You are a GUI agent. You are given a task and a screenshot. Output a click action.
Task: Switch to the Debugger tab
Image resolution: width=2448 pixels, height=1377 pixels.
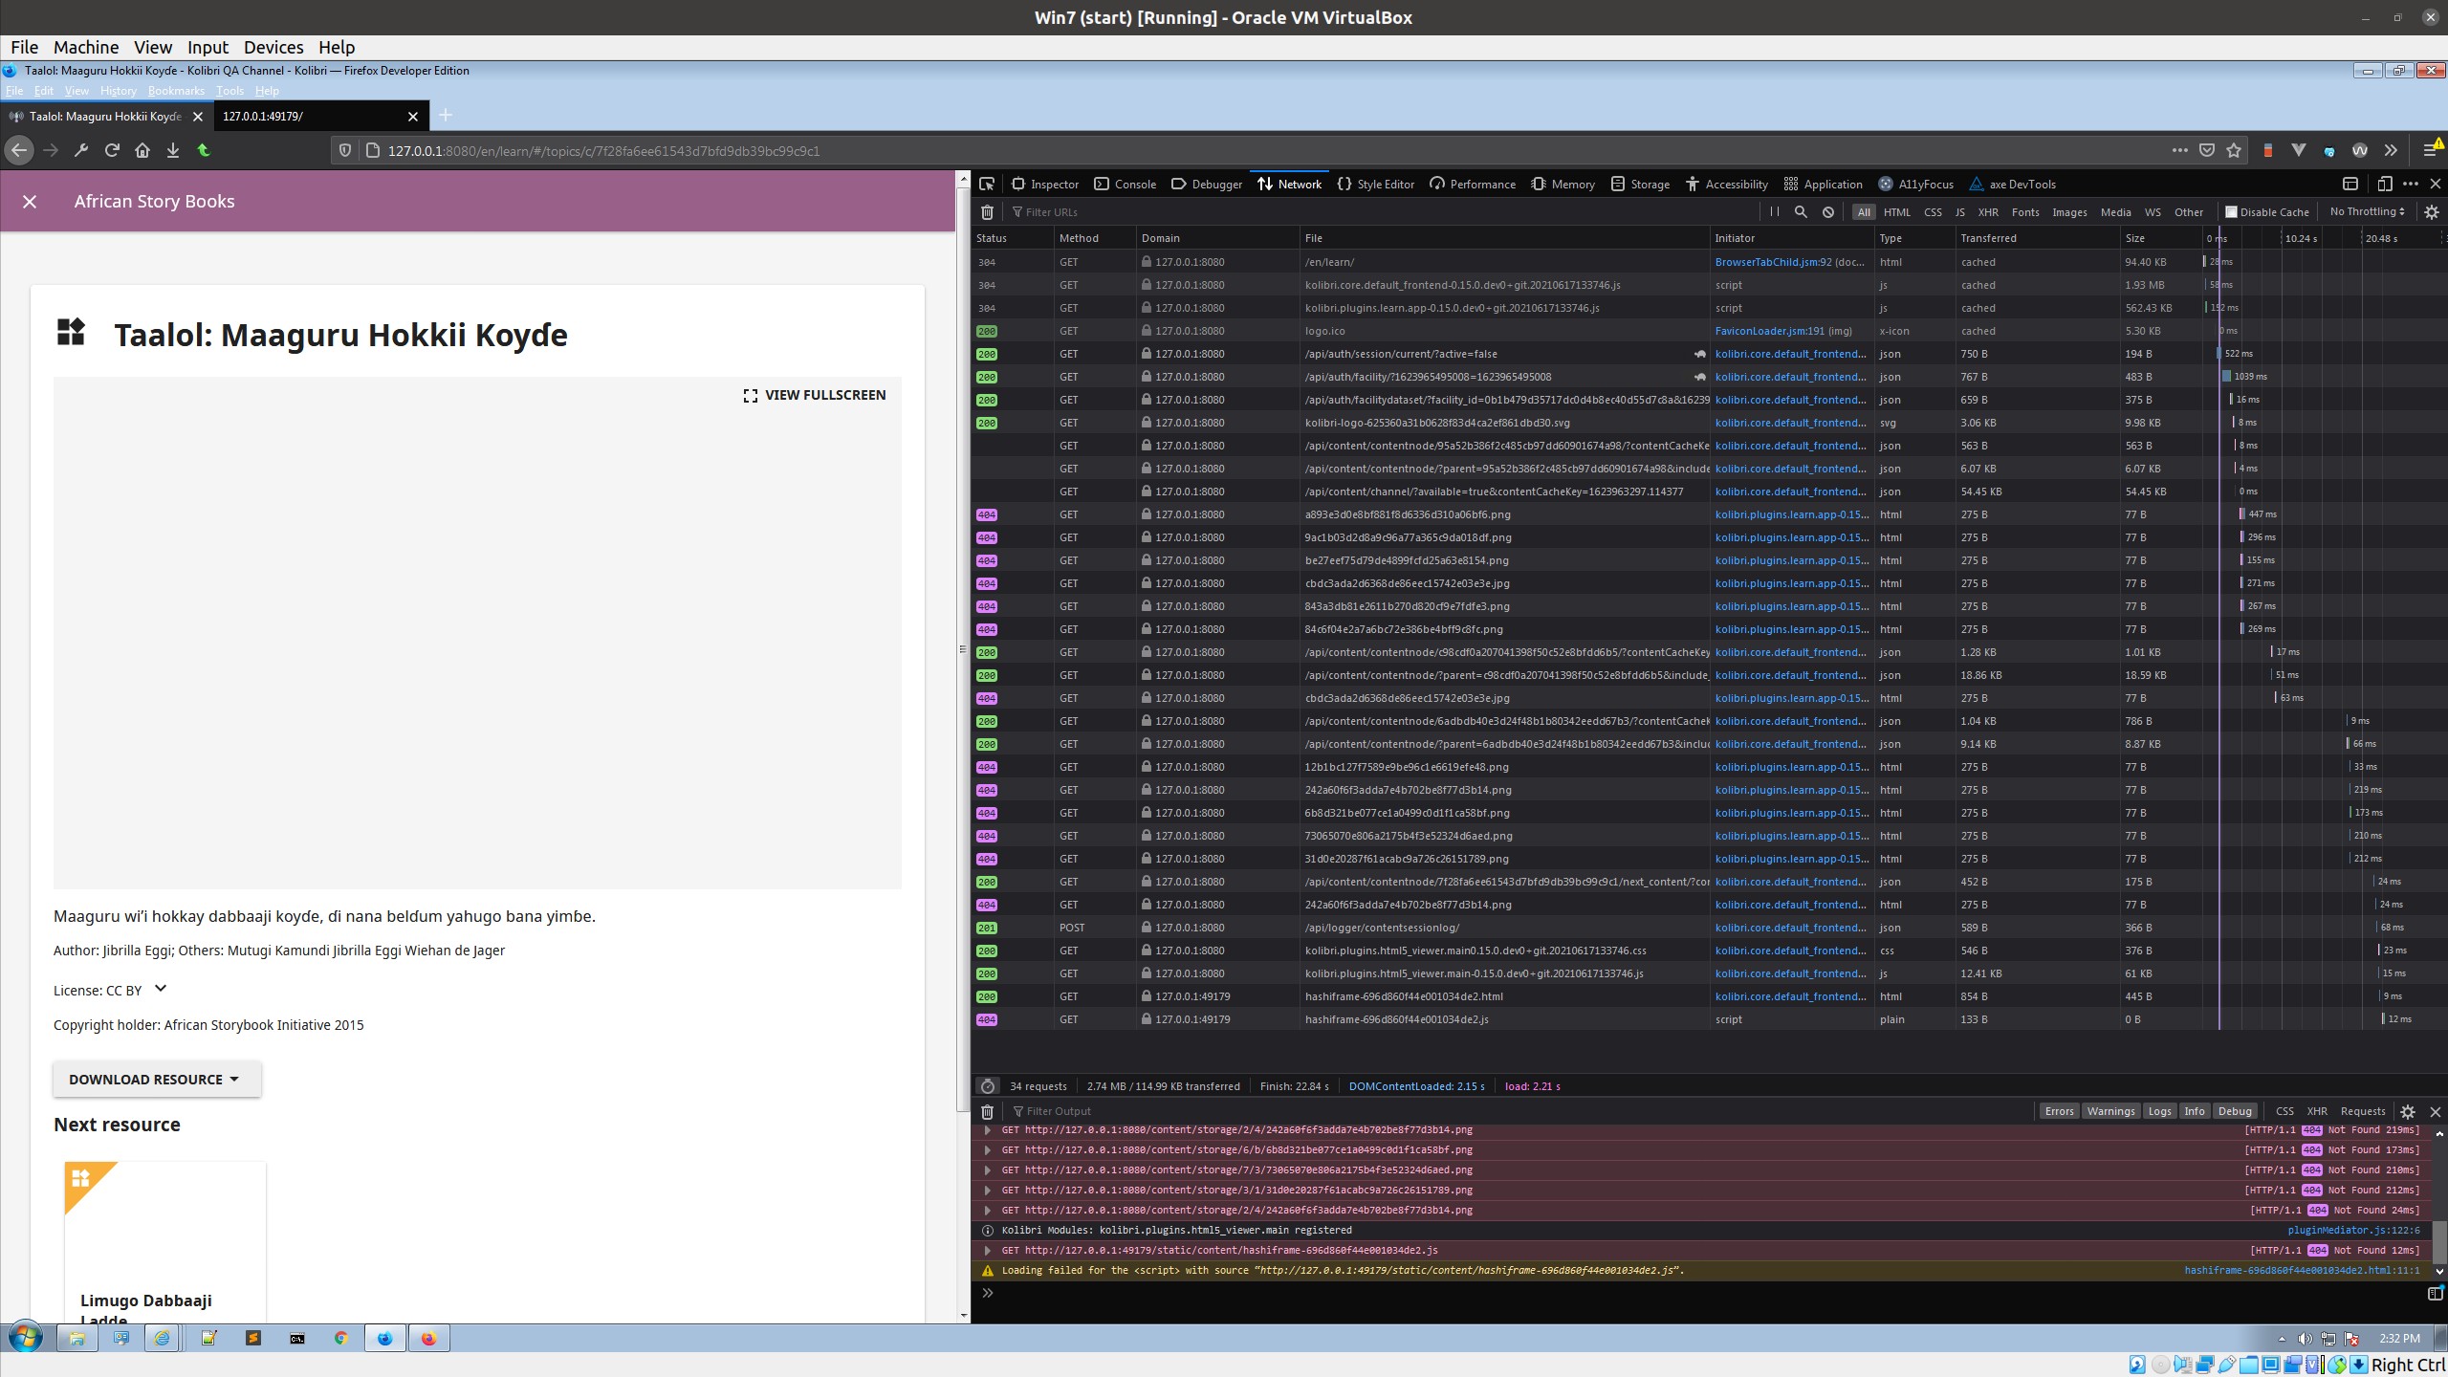tap(1207, 184)
